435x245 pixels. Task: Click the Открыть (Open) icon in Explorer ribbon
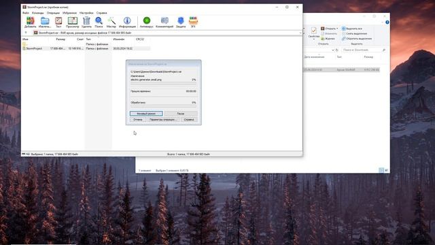tap(322, 29)
